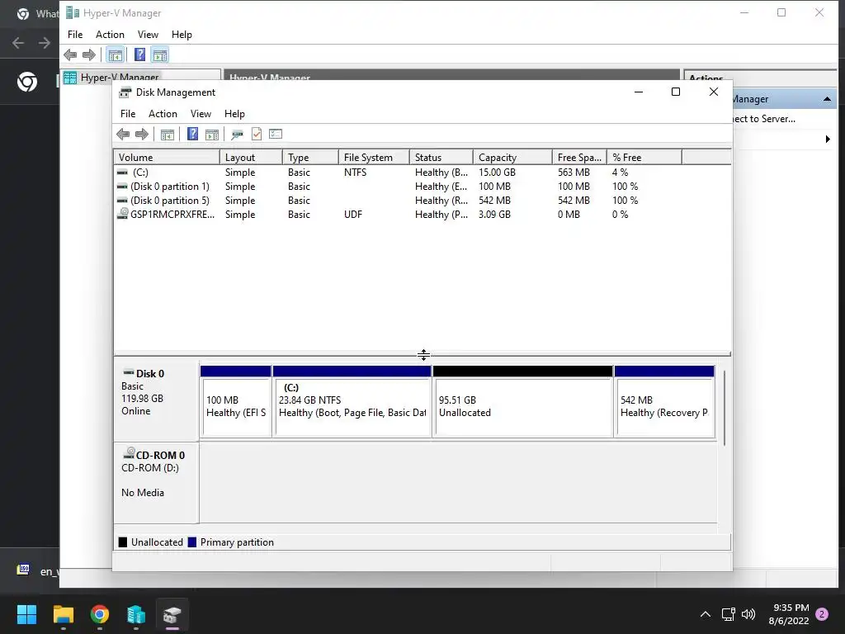Click the Chrome back arrow behind Hyper-V window
Image resolution: width=845 pixels, height=634 pixels.
[18, 43]
